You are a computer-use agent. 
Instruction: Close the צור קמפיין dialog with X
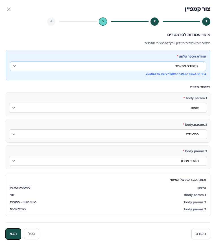pyautogui.click(x=9, y=9)
